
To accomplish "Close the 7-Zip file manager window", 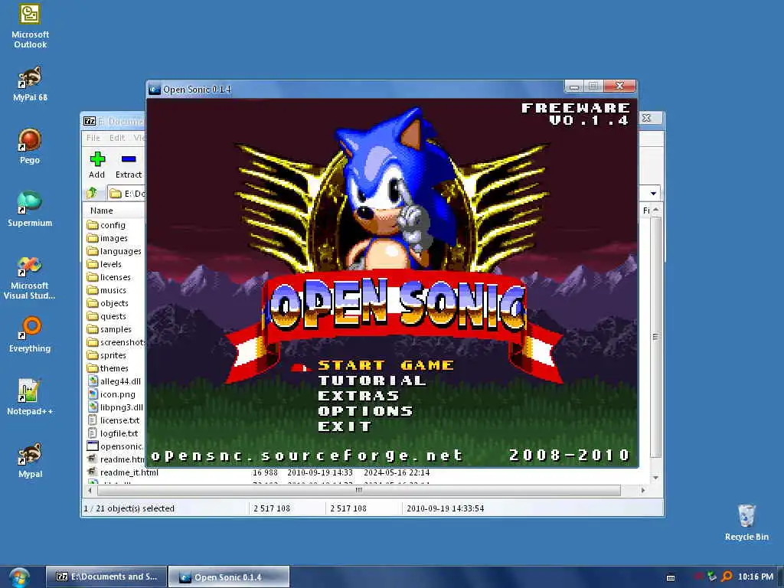I will click(646, 118).
